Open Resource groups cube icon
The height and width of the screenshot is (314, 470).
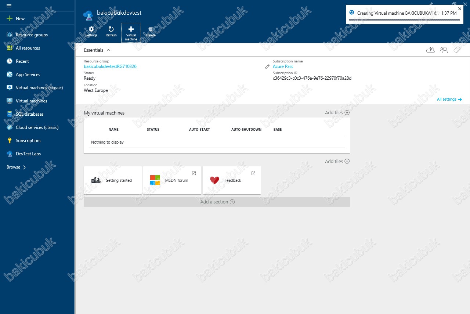point(10,35)
